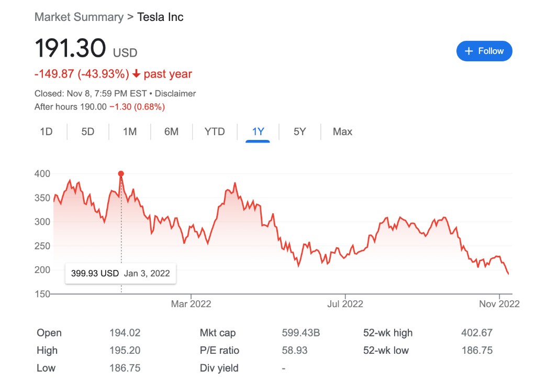536x381 pixels.
Task: Click the Follow button
Action: 484,51
